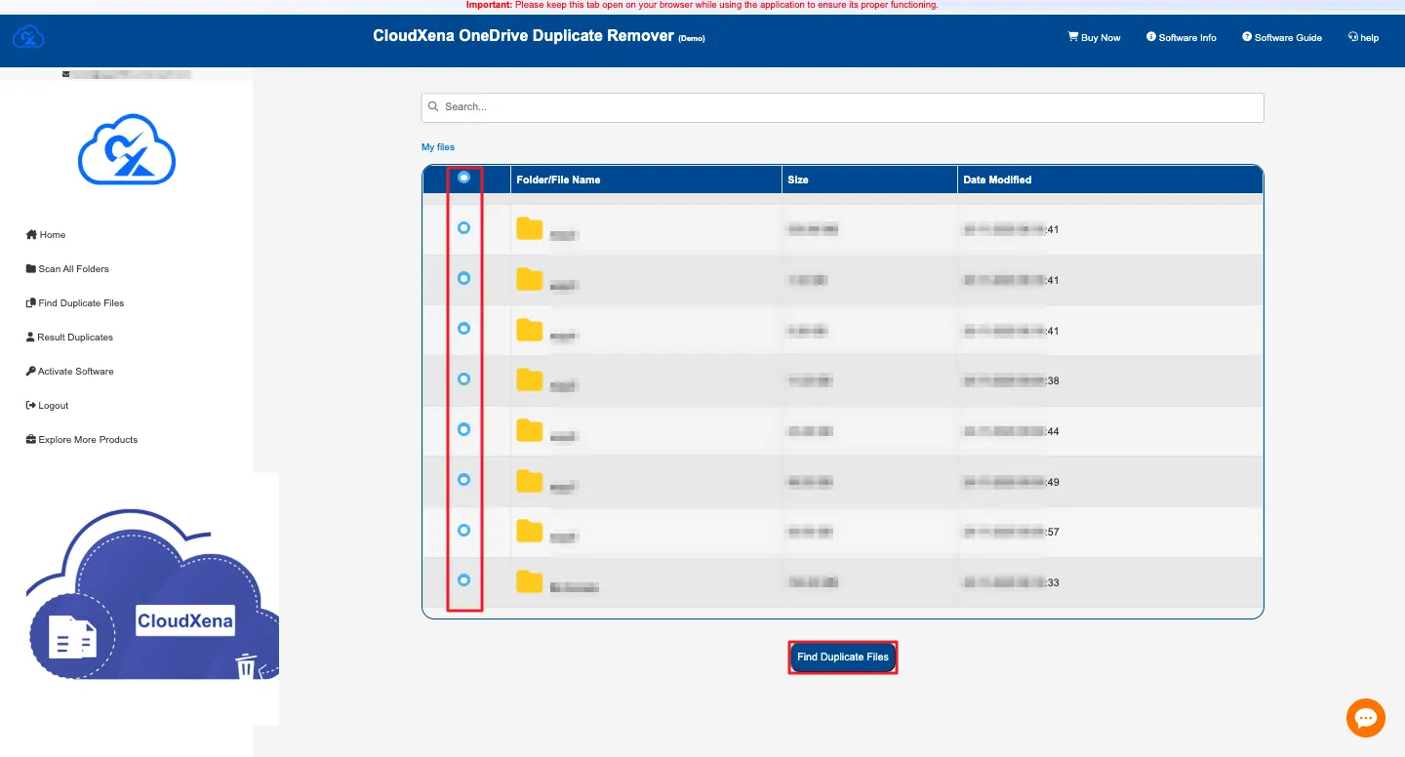Screen dimensions: 1405x757
Task: Select the last folder row's radio button
Action: click(x=463, y=580)
